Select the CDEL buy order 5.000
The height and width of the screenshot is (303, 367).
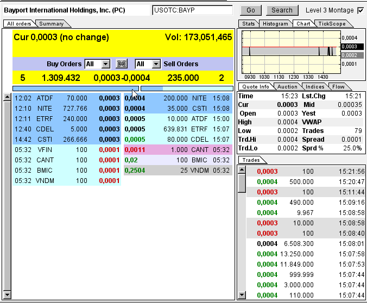pyautogui.click(x=67, y=129)
